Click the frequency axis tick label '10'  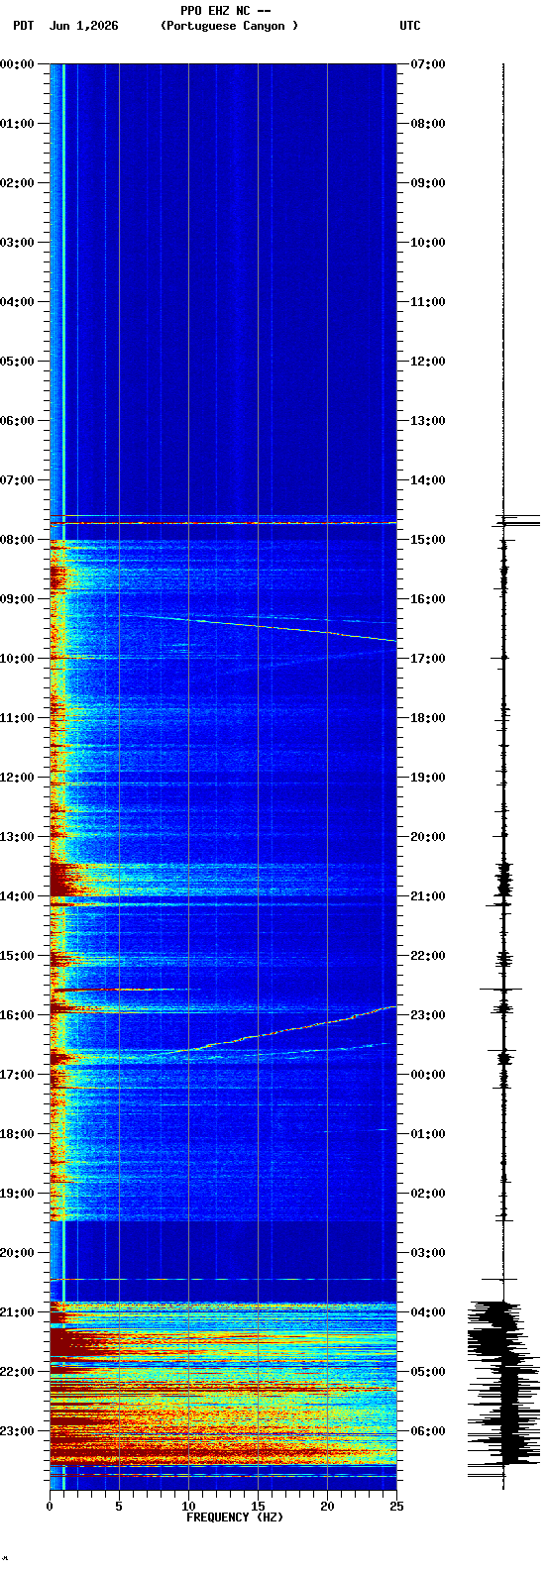[188, 1507]
